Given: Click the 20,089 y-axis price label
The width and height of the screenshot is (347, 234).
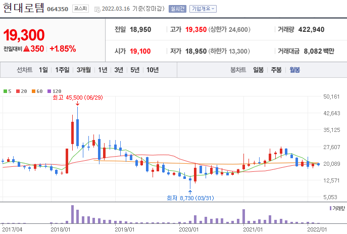Looking at the screenshot, I should click(x=331, y=164).
